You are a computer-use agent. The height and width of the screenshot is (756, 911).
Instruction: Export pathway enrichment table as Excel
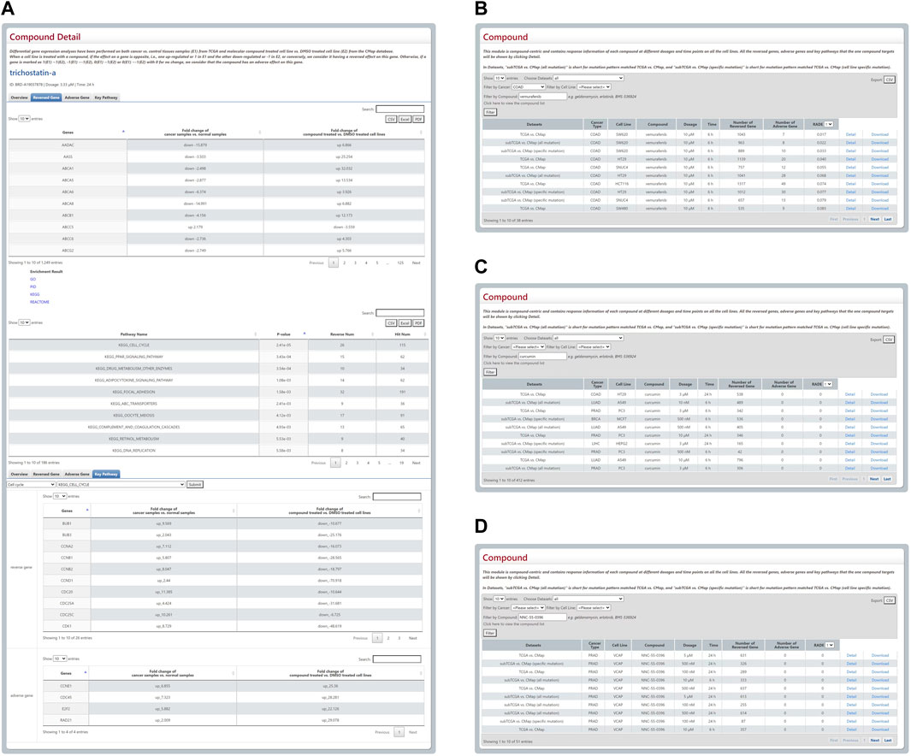point(405,322)
